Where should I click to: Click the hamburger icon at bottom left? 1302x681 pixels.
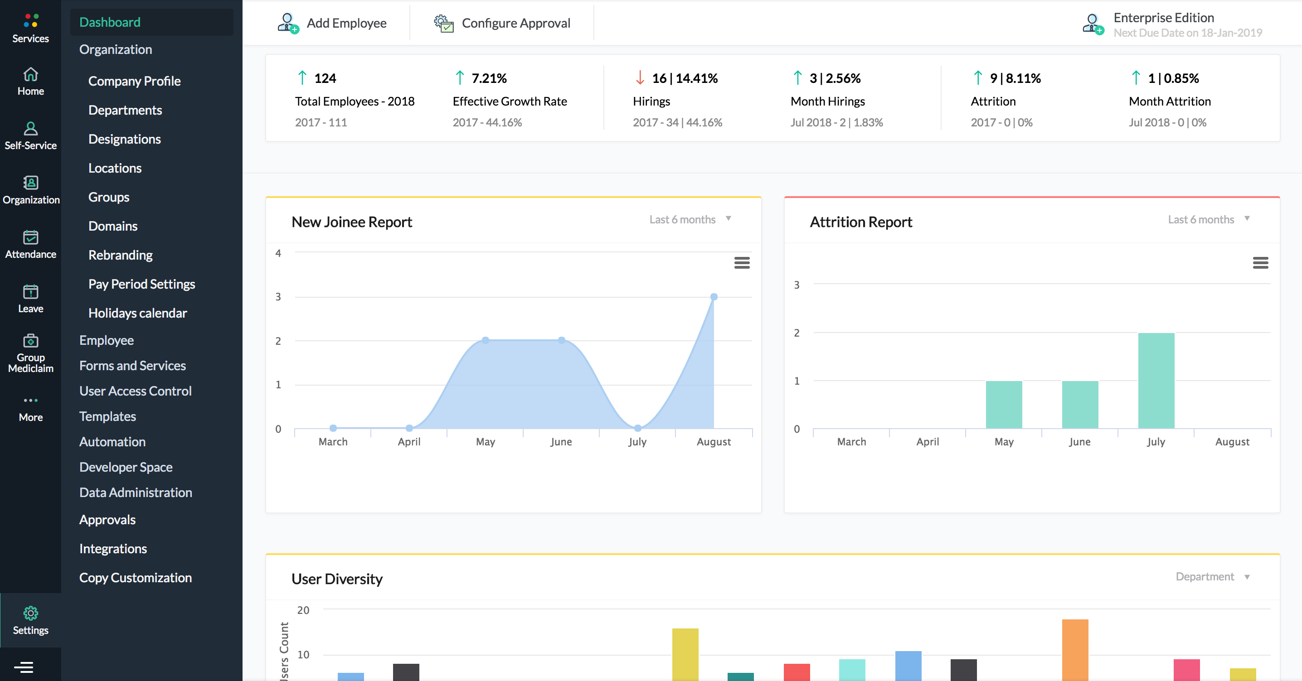click(24, 667)
